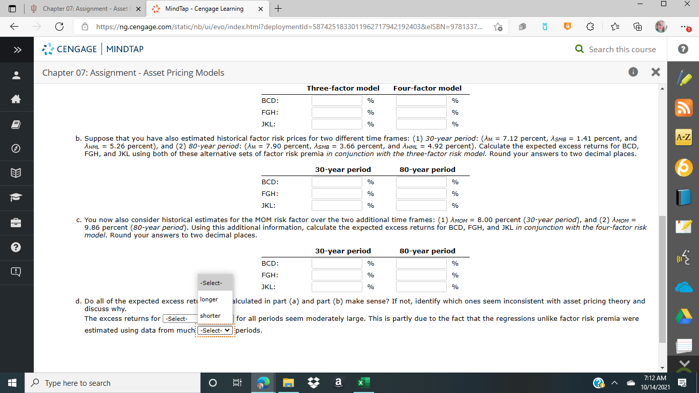Open the highlighter tool in right dock

tap(684, 79)
